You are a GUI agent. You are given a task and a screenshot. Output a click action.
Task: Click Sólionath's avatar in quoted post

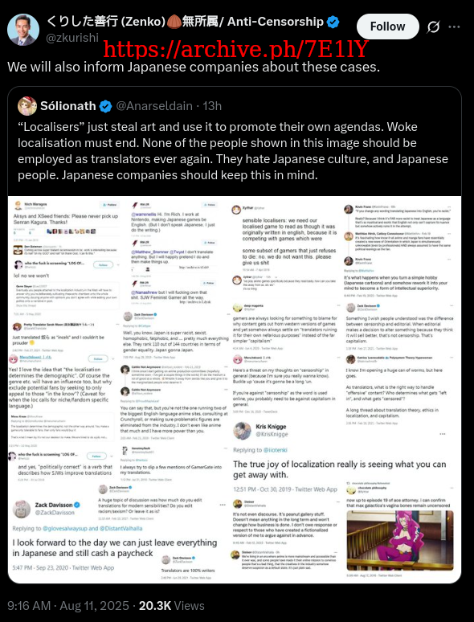click(x=27, y=106)
